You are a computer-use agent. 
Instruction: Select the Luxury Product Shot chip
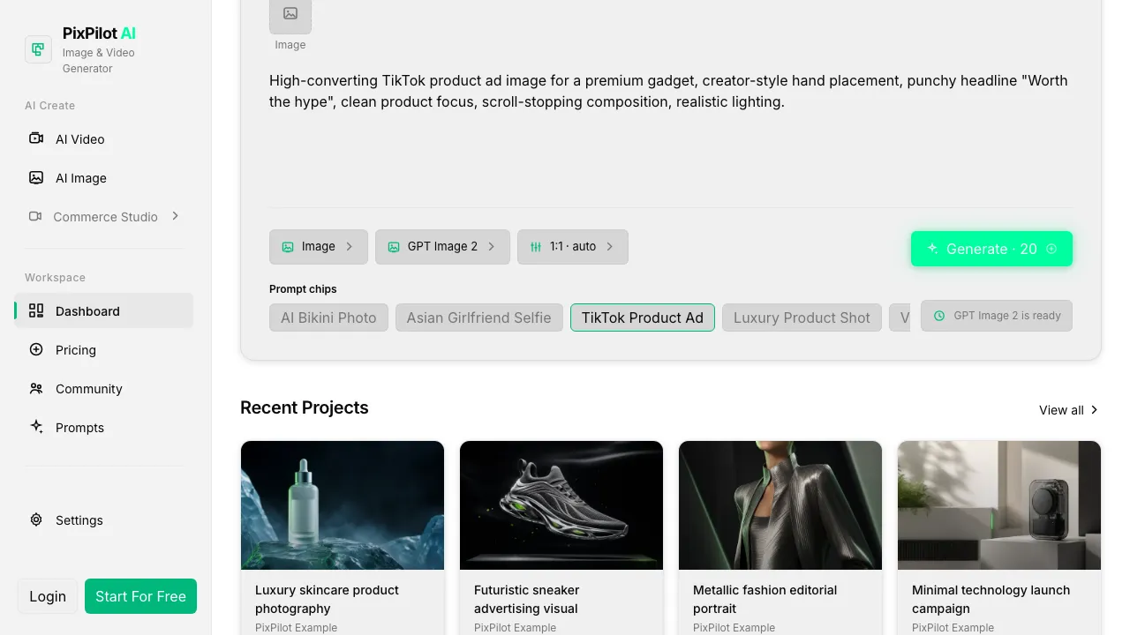point(802,317)
